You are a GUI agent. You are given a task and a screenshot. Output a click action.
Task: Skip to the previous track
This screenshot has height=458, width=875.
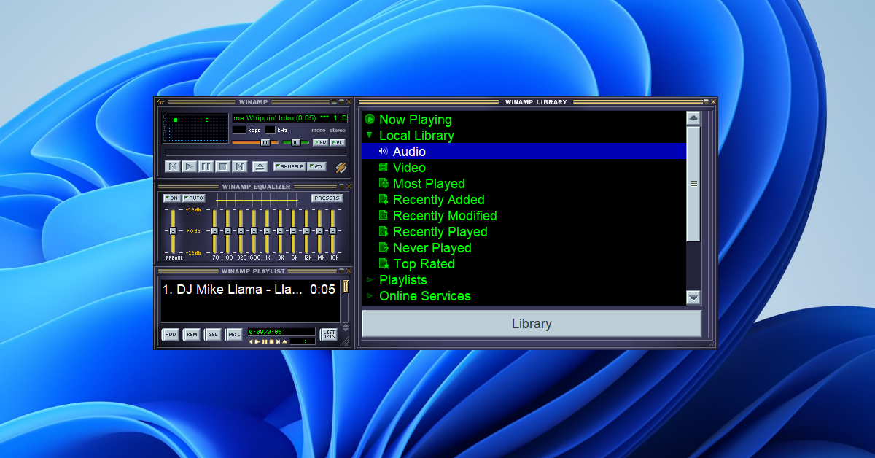coord(173,167)
